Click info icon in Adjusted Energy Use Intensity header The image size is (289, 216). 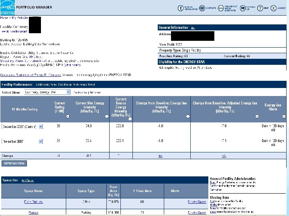[x=257, y=116]
